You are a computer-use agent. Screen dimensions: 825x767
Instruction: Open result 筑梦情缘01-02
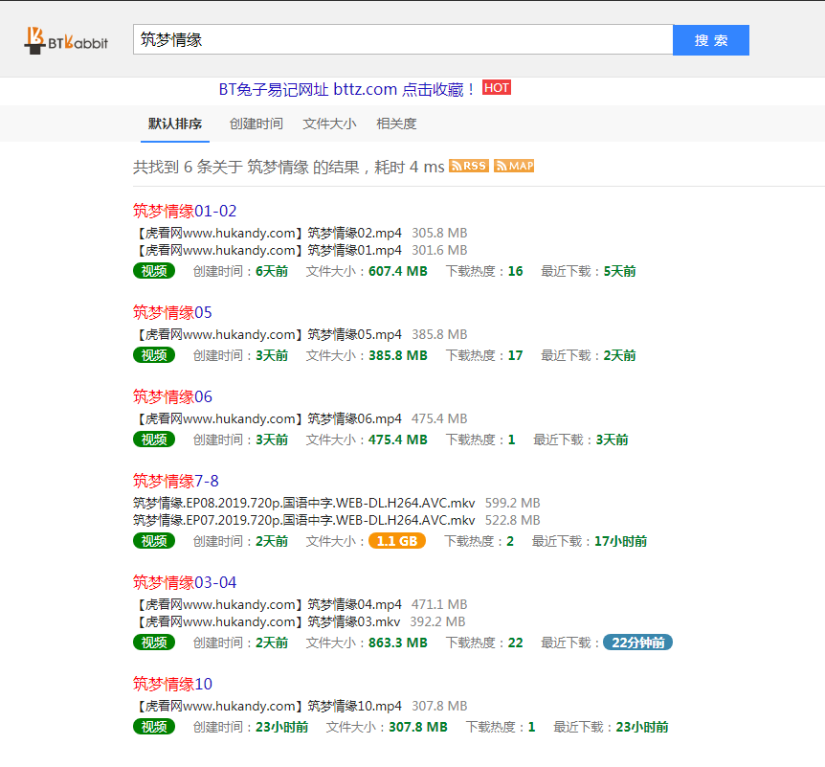coord(185,211)
